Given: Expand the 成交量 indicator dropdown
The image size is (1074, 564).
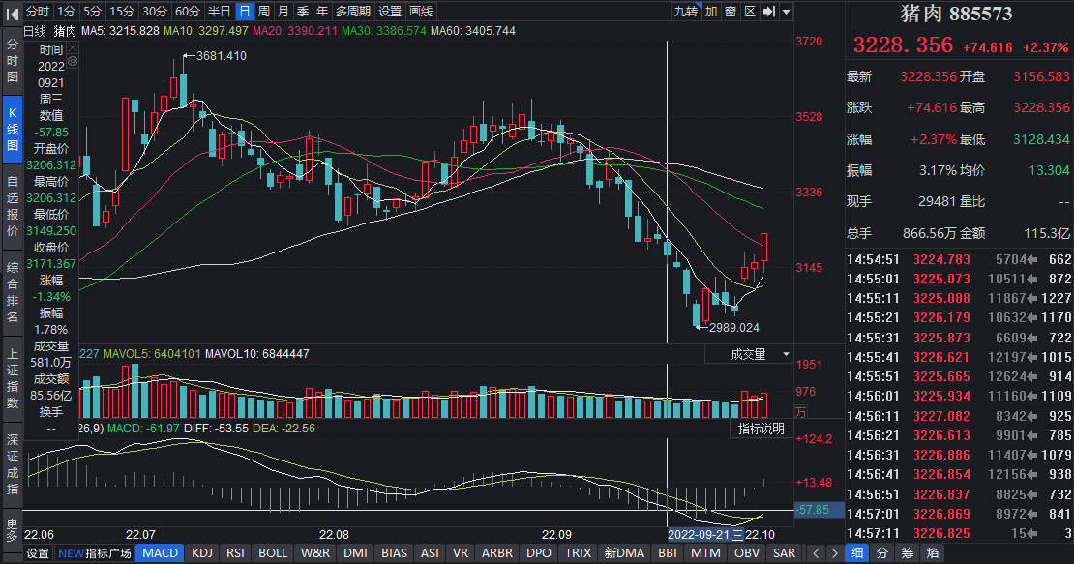Looking at the screenshot, I should (x=786, y=355).
